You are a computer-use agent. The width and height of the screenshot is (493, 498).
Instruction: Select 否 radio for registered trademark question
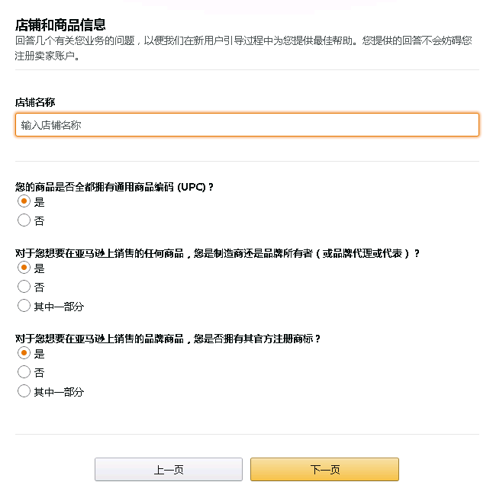coord(24,372)
